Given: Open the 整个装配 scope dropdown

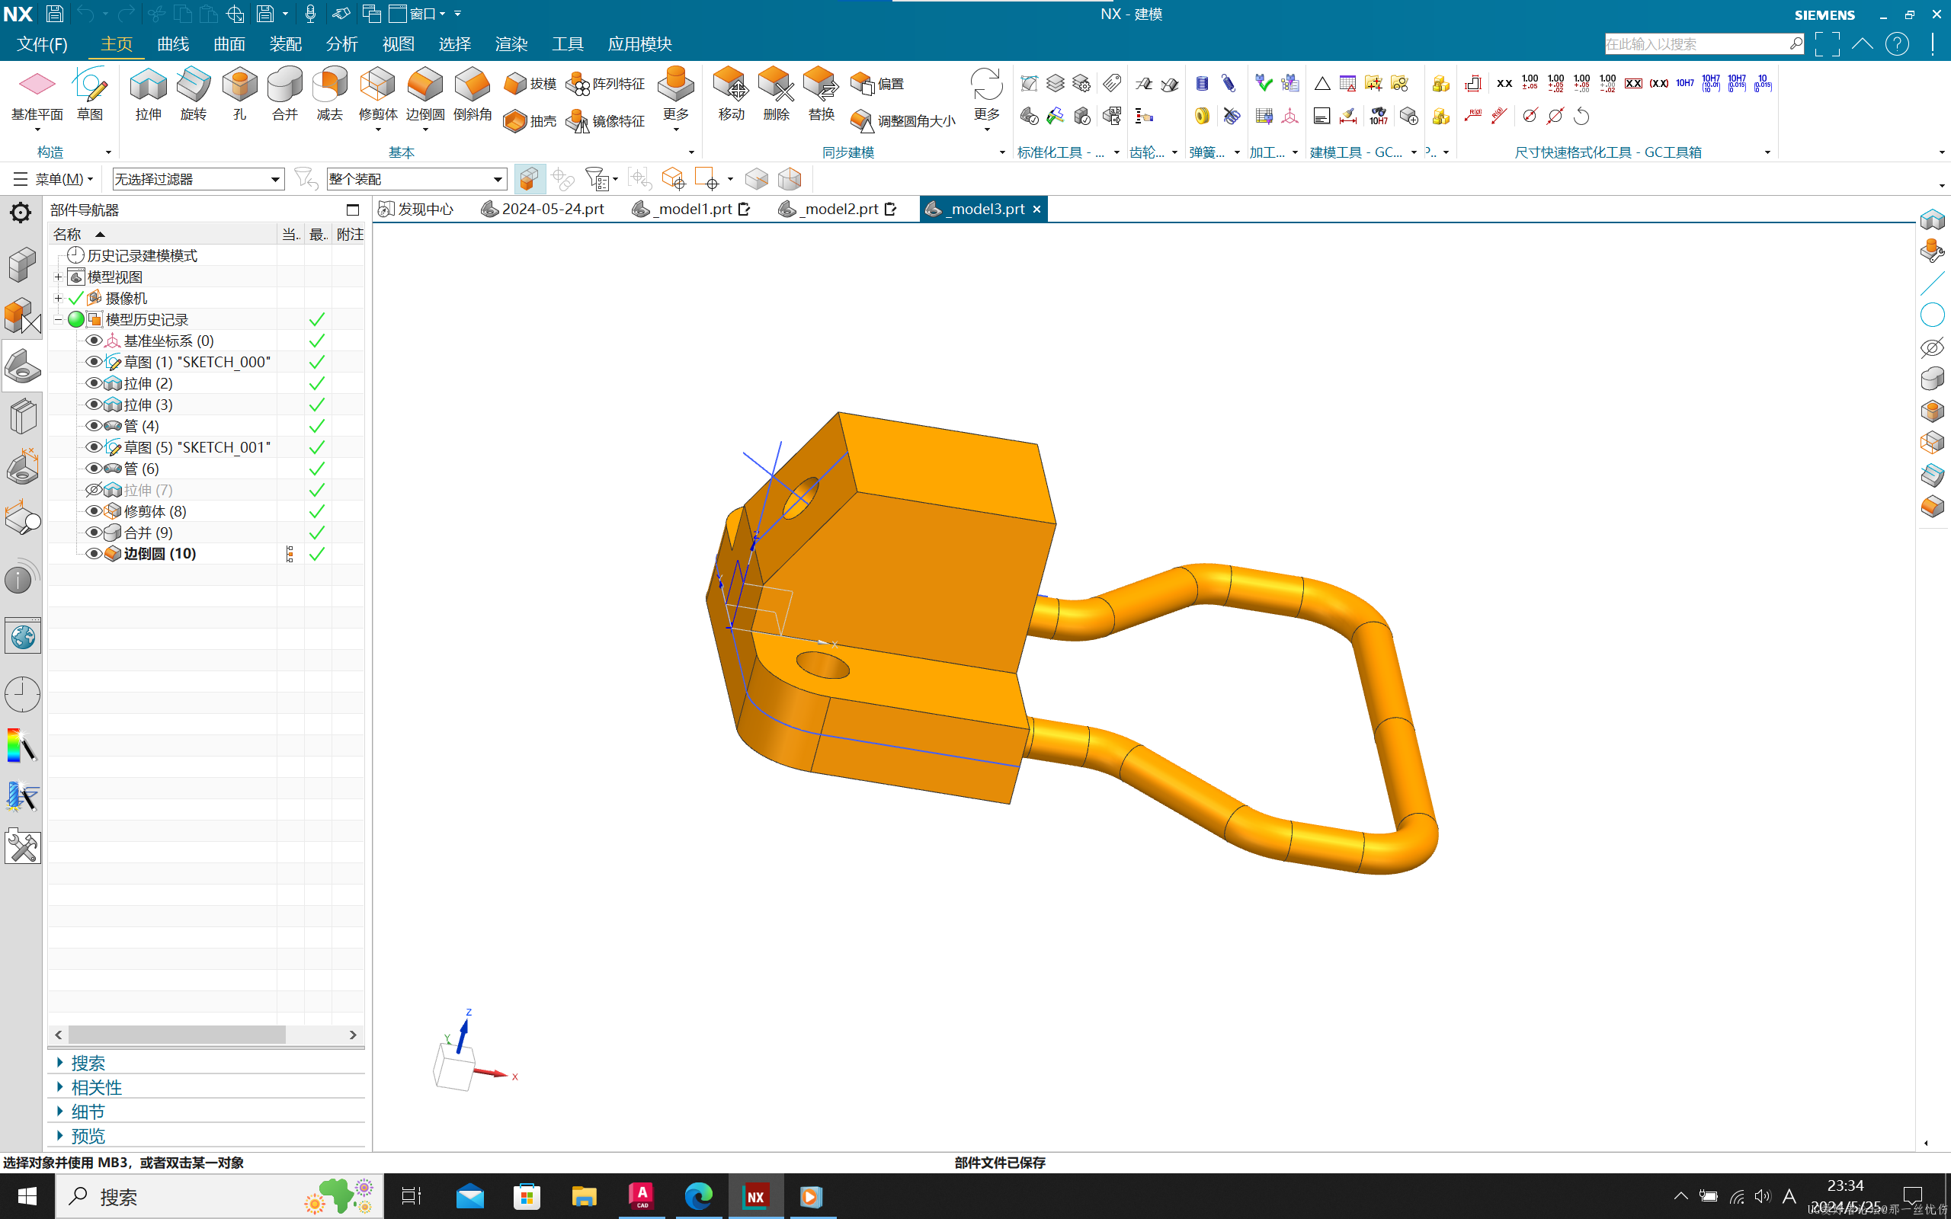Looking at the screenshot, I should pyautogui.click(x=417, y=179).
